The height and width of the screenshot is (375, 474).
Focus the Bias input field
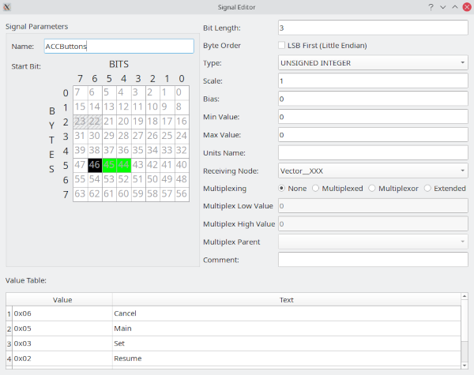[x=373, y=99]
